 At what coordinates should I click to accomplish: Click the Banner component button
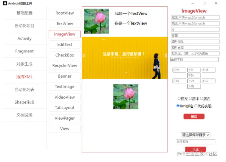[x=65, y=76]
